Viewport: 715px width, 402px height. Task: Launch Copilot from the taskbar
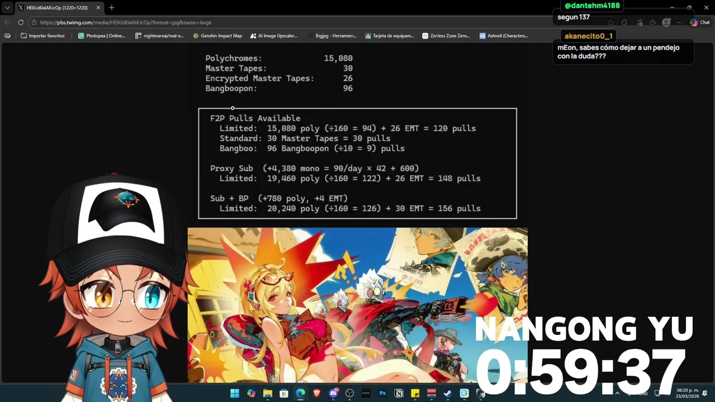point(251,394)
